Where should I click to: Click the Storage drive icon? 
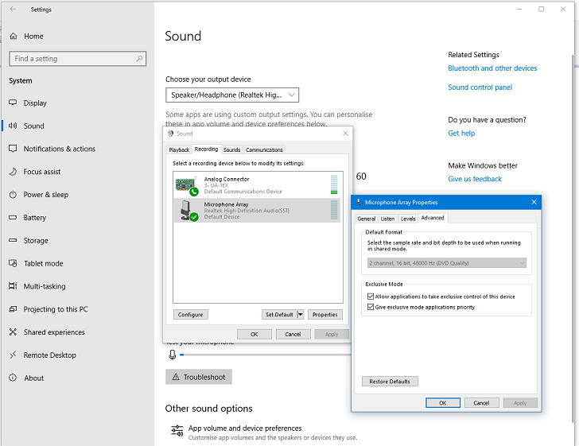point(13,240)
